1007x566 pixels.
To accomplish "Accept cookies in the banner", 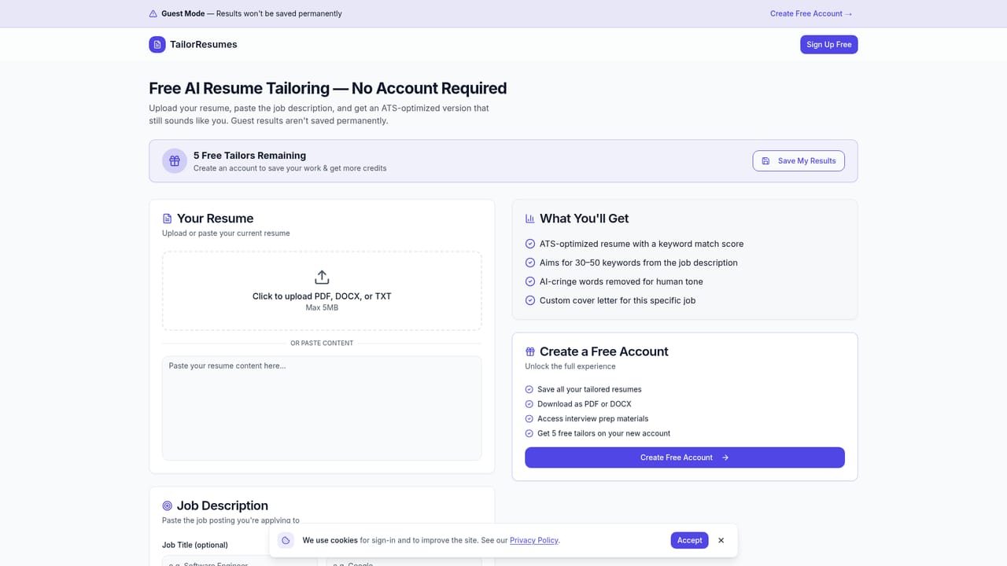I will (x=689, y=540).
